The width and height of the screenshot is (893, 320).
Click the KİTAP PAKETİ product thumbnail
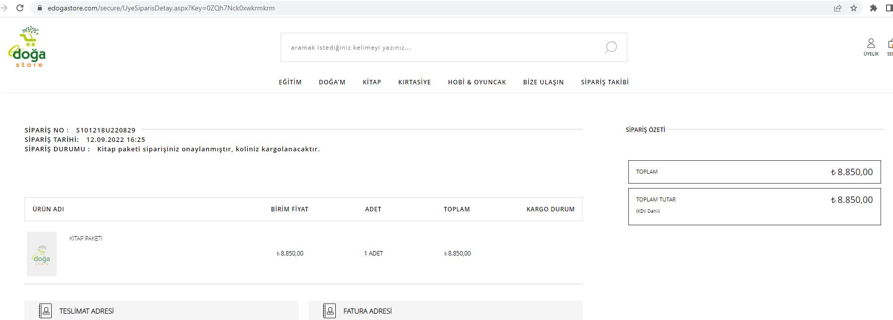pyautogui.click(x=42, y=254)
